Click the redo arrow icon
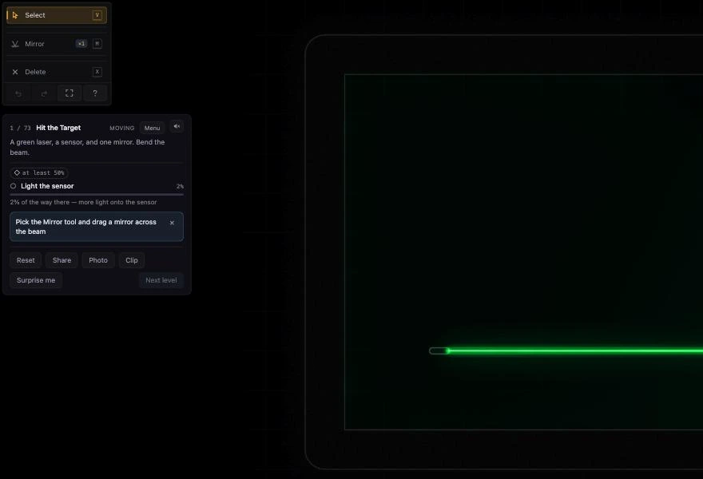The height and width of the screenshot is (479, 703). pos(44,93)
